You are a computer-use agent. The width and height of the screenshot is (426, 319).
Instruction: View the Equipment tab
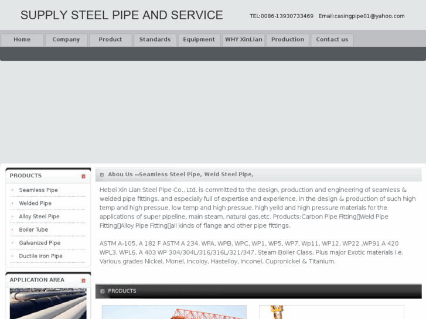(199, 40)
